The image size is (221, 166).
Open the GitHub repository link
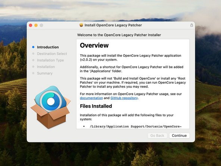[124, 98]
